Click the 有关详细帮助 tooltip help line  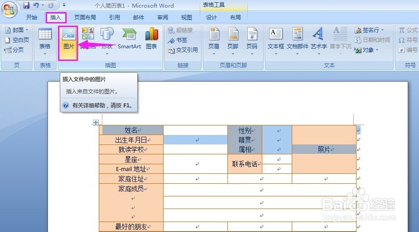click(97, 106)
